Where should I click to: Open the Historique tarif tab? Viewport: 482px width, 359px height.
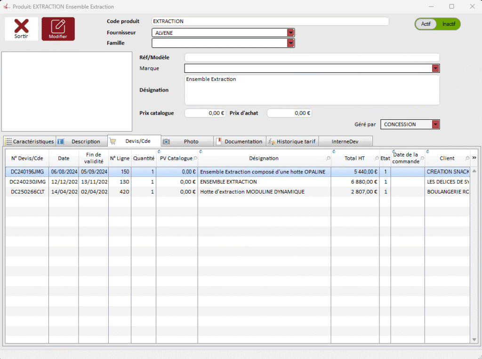click(x=292, y=141)
